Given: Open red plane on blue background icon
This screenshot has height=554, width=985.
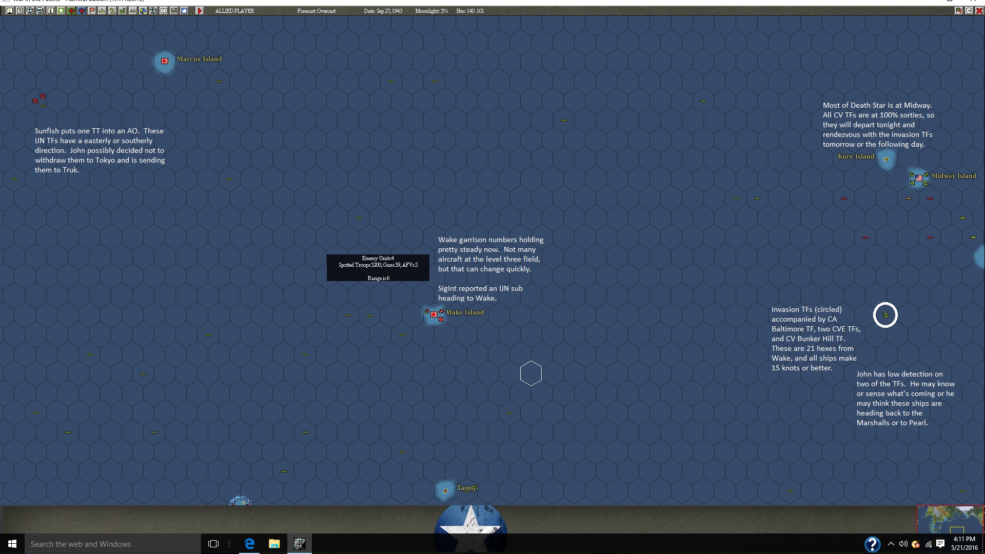Looking at the screenshot, I should [82, 11].
